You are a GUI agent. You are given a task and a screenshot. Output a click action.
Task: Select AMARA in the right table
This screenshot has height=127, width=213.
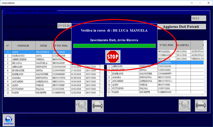[x=116, y=77]
